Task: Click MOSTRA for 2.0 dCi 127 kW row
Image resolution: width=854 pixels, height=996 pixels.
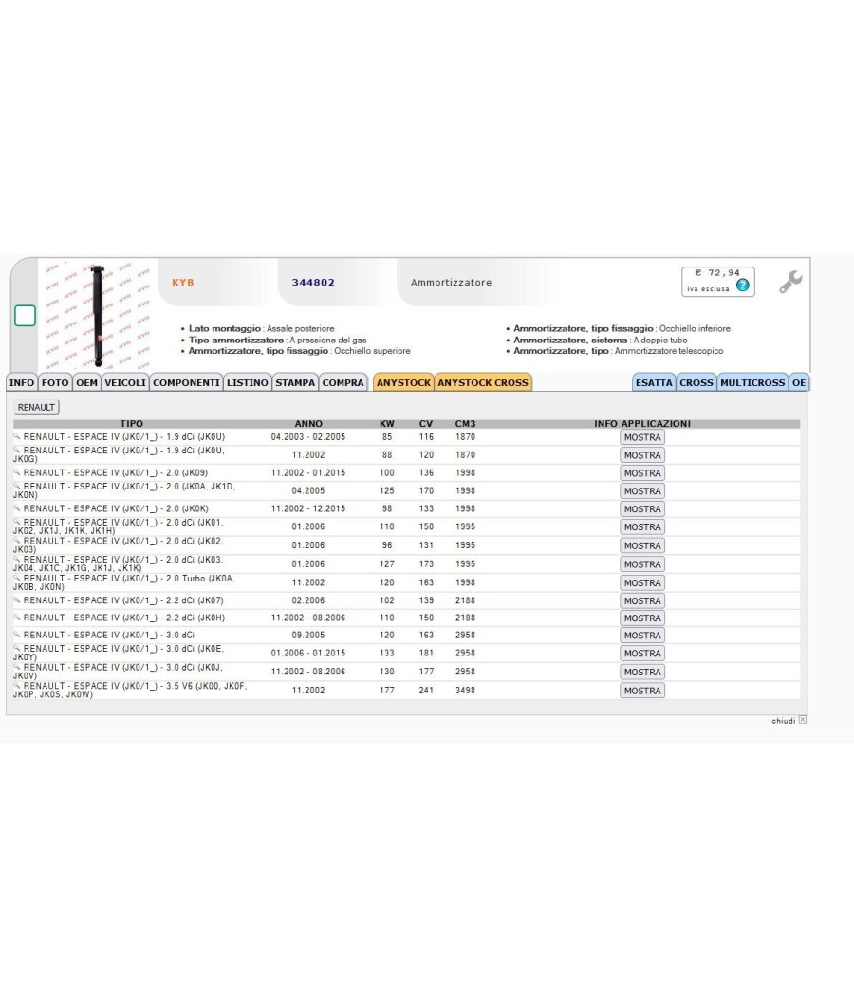Action: point(642,564)
